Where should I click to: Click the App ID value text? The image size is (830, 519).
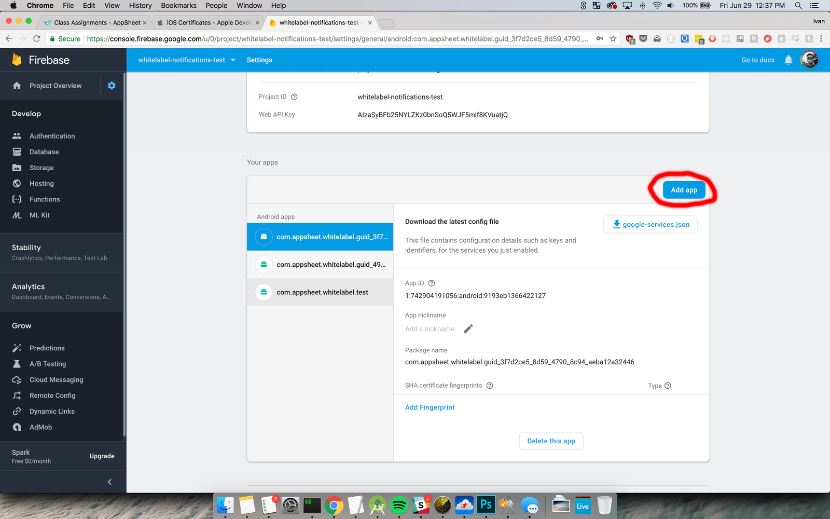coord(475,296)
